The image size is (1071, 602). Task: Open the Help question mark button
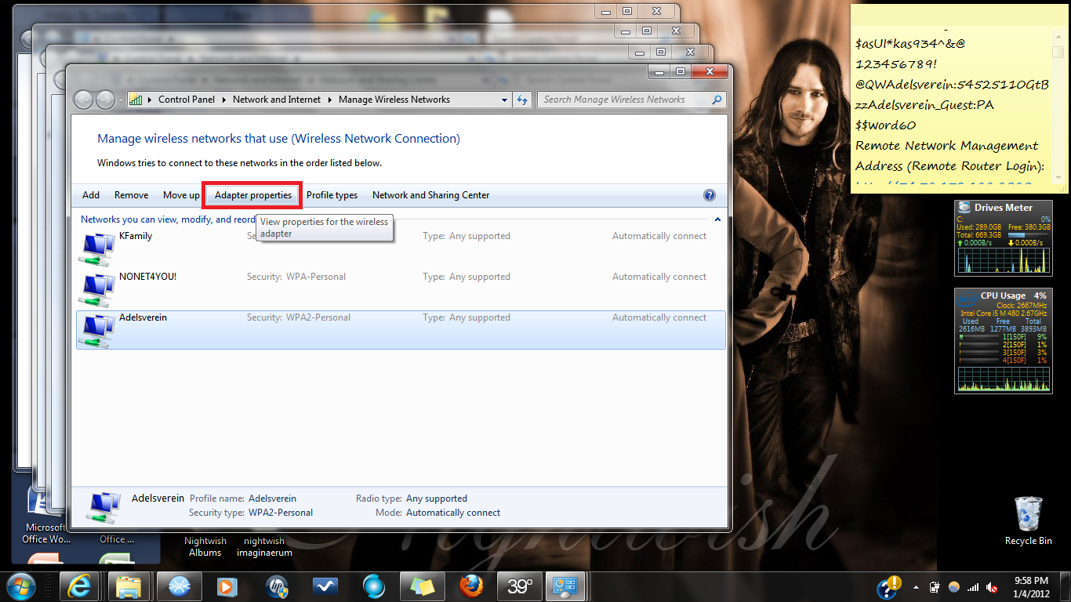(x=710, y=195)
